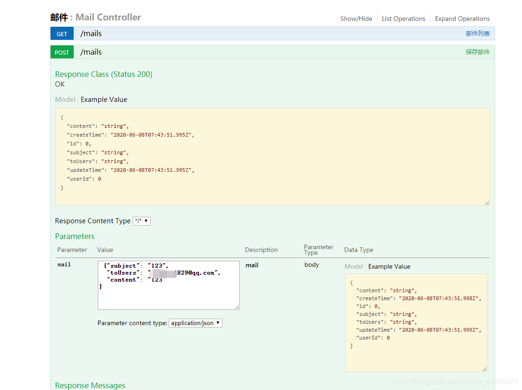522x390 pixels.
Task: Click the 'Parameter' column header
Action: tap(72, 250)
